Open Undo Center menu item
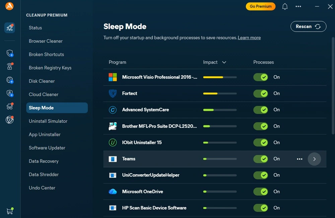The image size is (335, 218). pos(42,188)
